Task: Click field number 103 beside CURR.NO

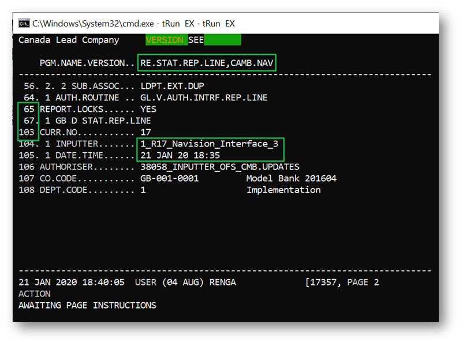Action: coord(27,132)
